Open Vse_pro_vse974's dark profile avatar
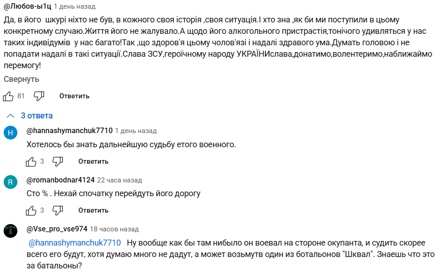440x273 pixels. (11, 231)
